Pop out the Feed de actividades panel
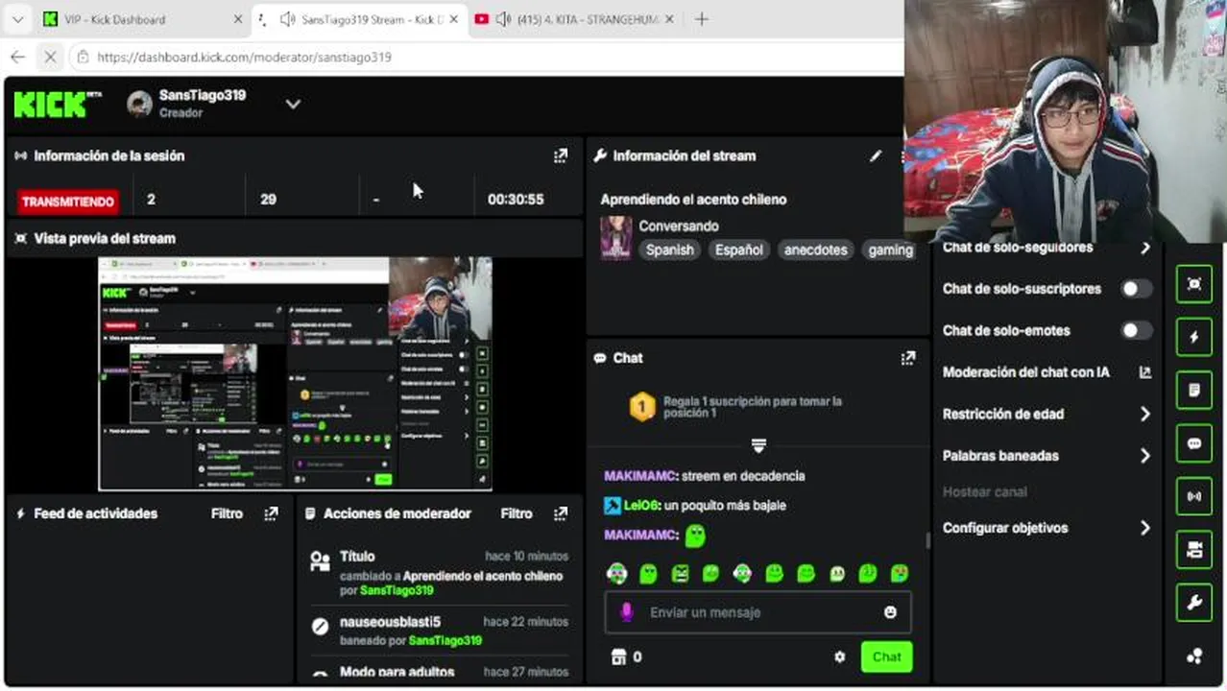1227x691 pixels. pyautogui.click(x=272, y=513)
